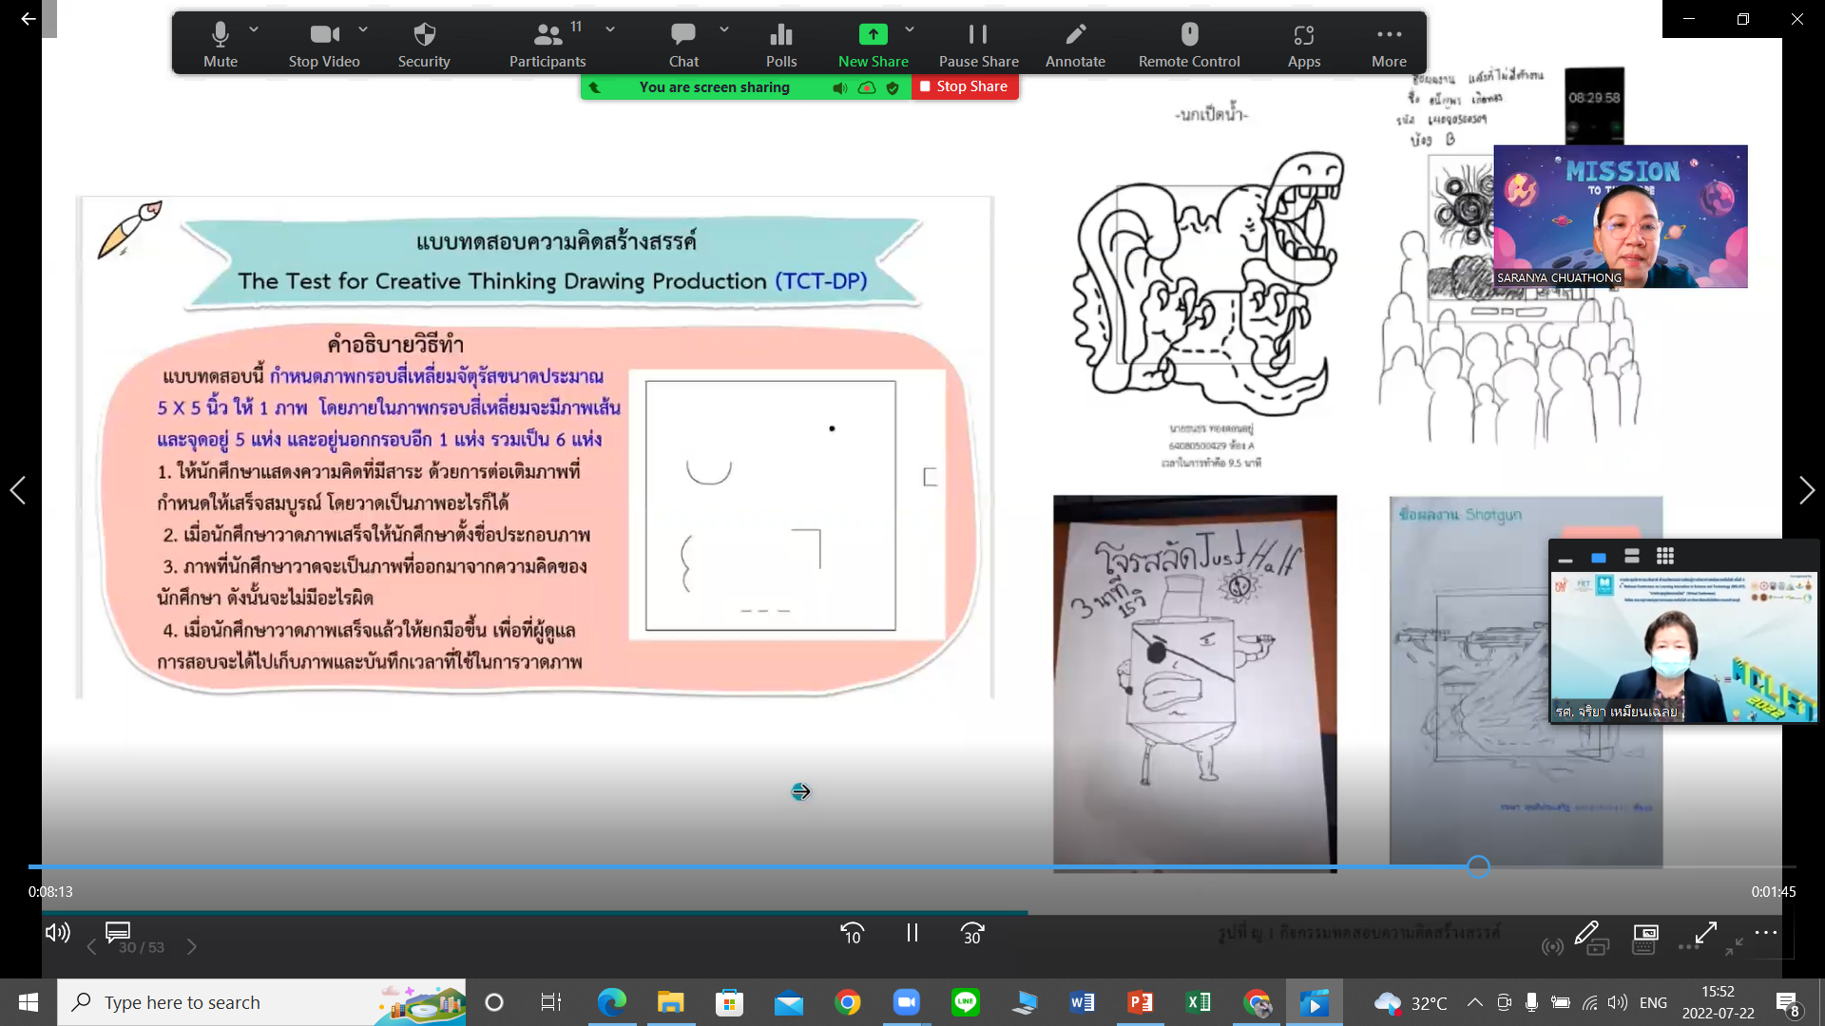Expand audio options arrow beside Mute
Viewport: 1825px width, 1026px height.
point(254,30)
